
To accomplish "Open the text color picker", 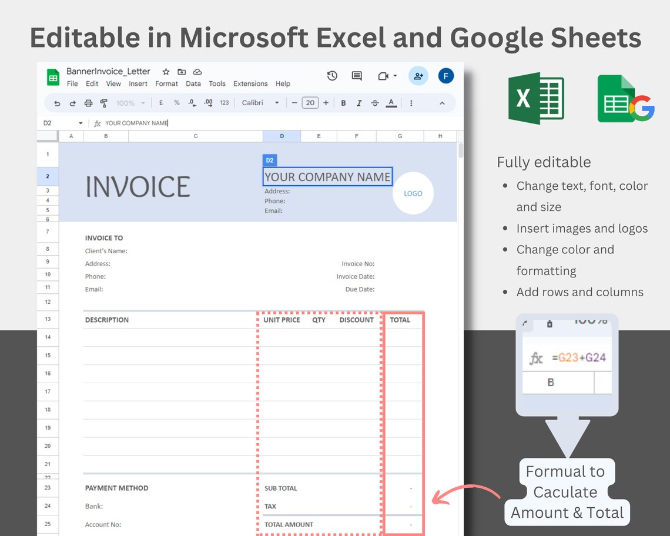I will coord(391,103).
